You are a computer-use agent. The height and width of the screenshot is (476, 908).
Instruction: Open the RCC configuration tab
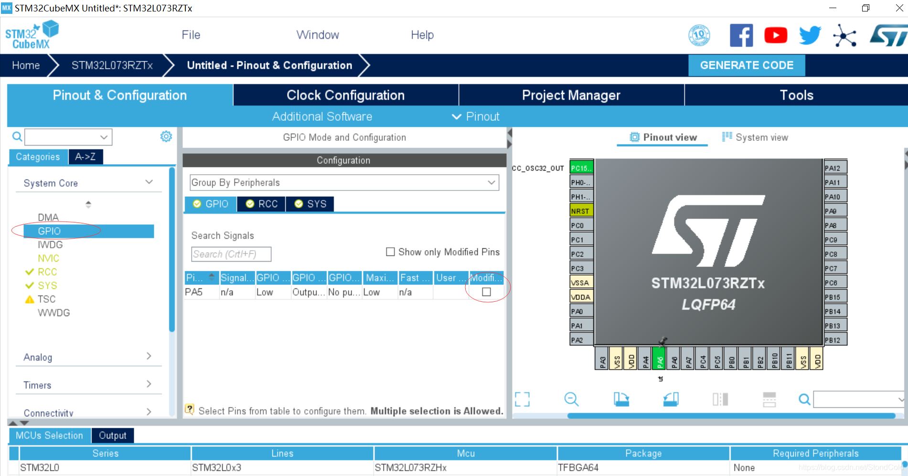262,204
